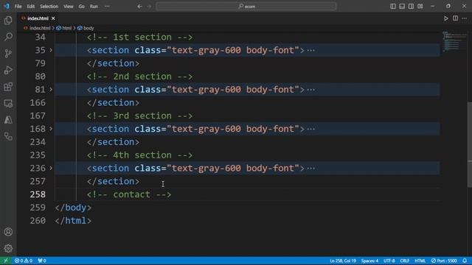Click the closing body tag on line 259
Image resolution: width=472 pixels, height=265 pixels.
pyautogui.click(x=73, y=208)
